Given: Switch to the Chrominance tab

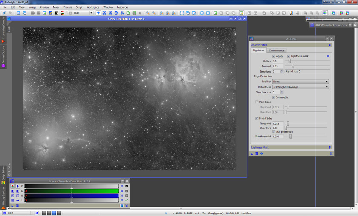Looking at the screenshot, I should 276,50.
